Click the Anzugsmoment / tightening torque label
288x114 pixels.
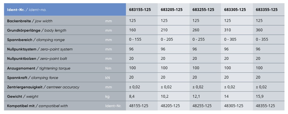click(39, 68)
